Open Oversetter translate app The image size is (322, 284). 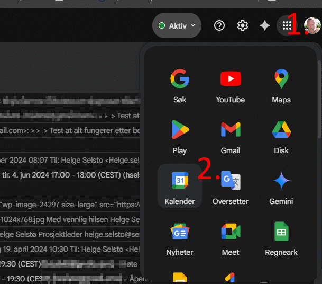(231, 188)
